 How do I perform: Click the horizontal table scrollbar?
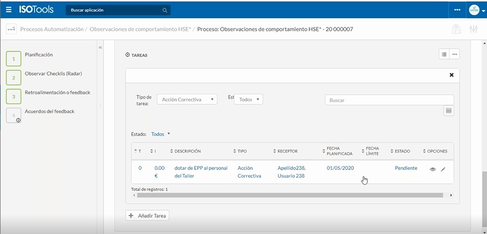(290, 195)
